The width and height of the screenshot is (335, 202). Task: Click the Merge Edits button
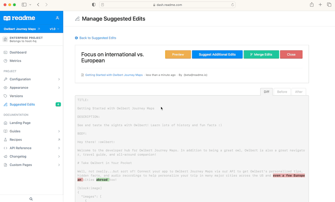[261, 55]
